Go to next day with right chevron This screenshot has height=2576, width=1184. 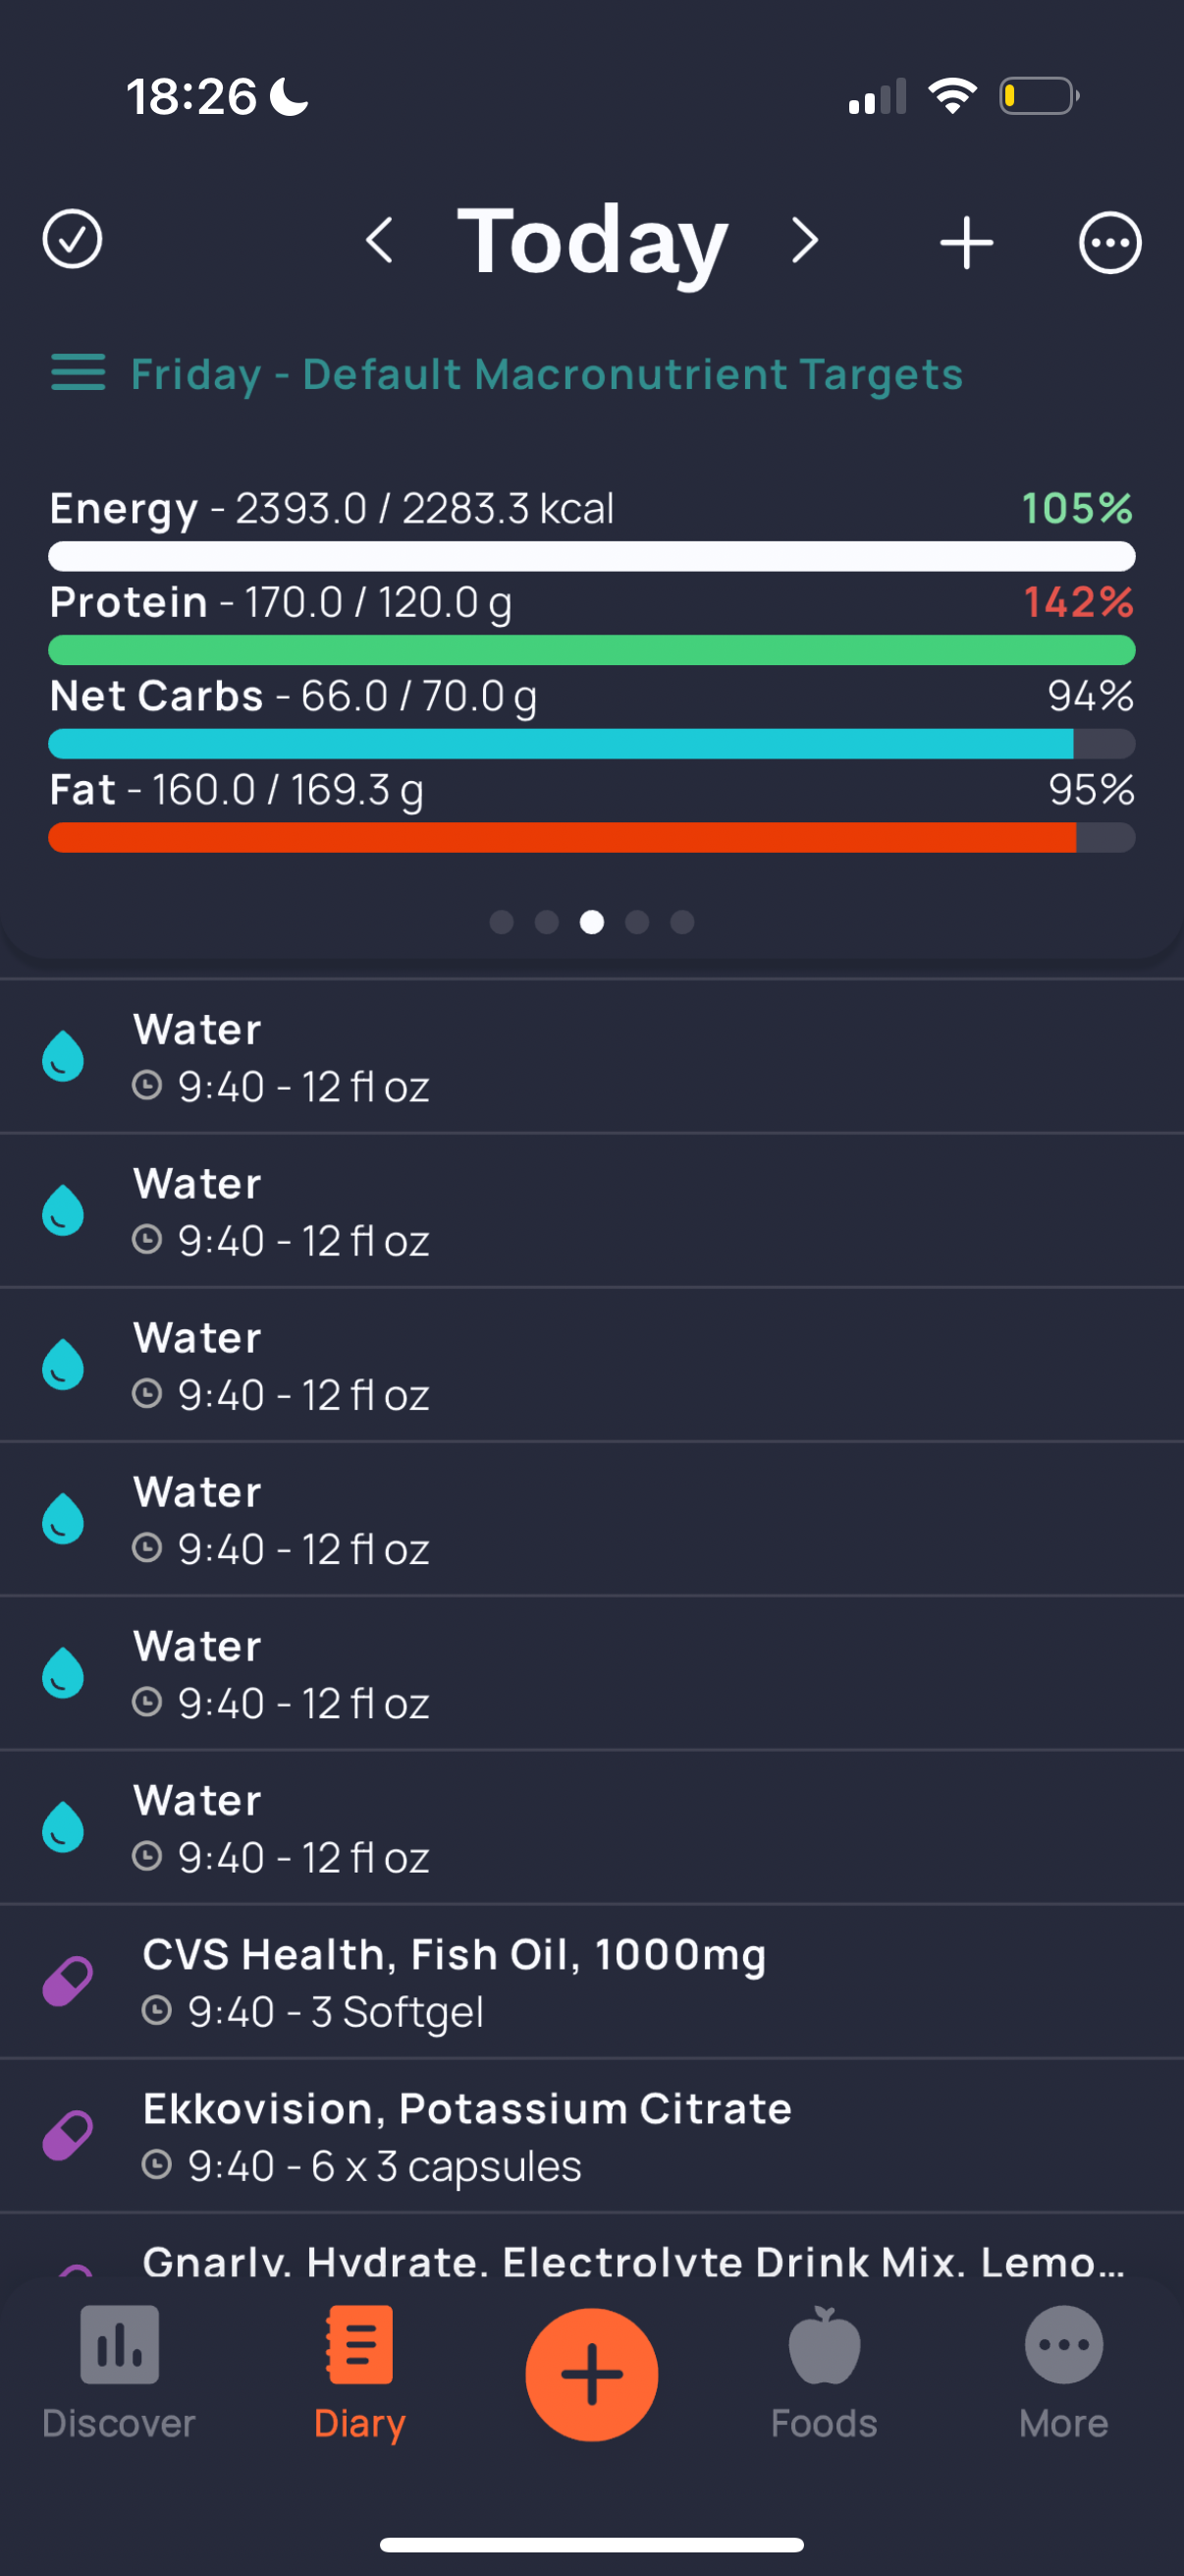click(x=804, y=241)
